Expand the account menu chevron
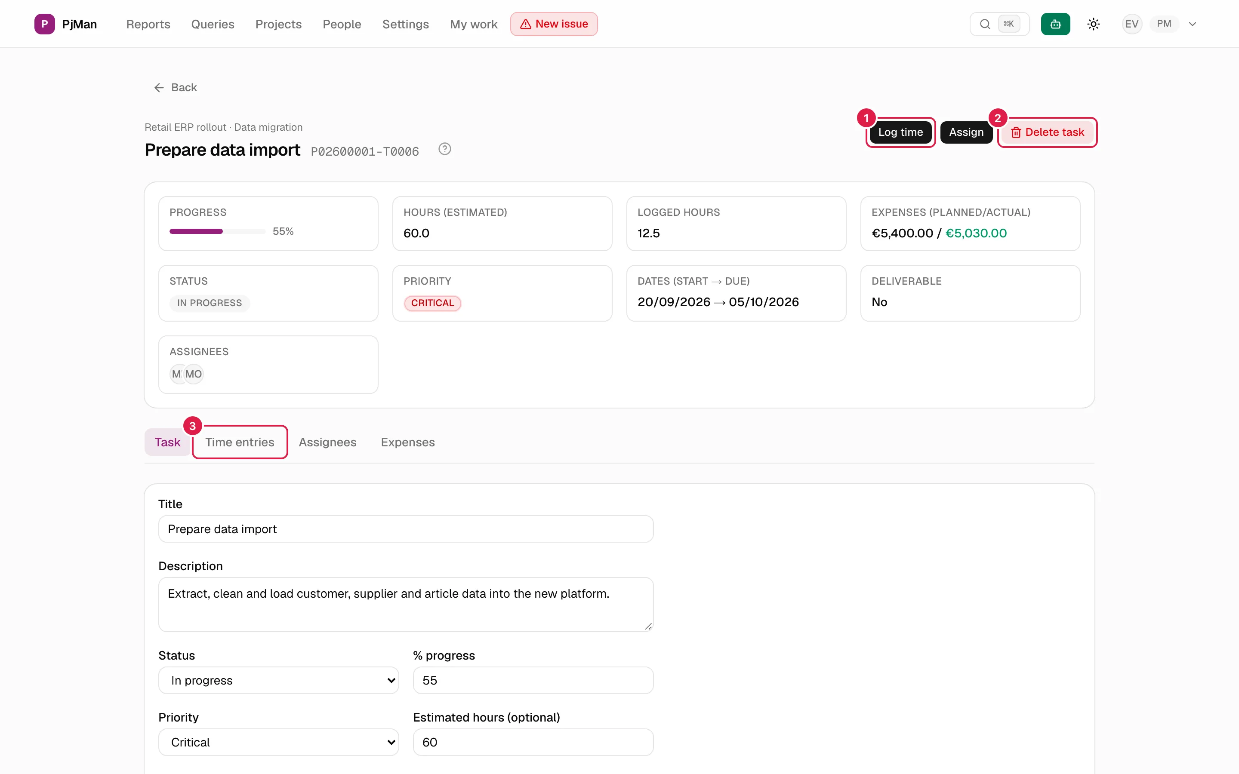 [x=1193, y=24]
